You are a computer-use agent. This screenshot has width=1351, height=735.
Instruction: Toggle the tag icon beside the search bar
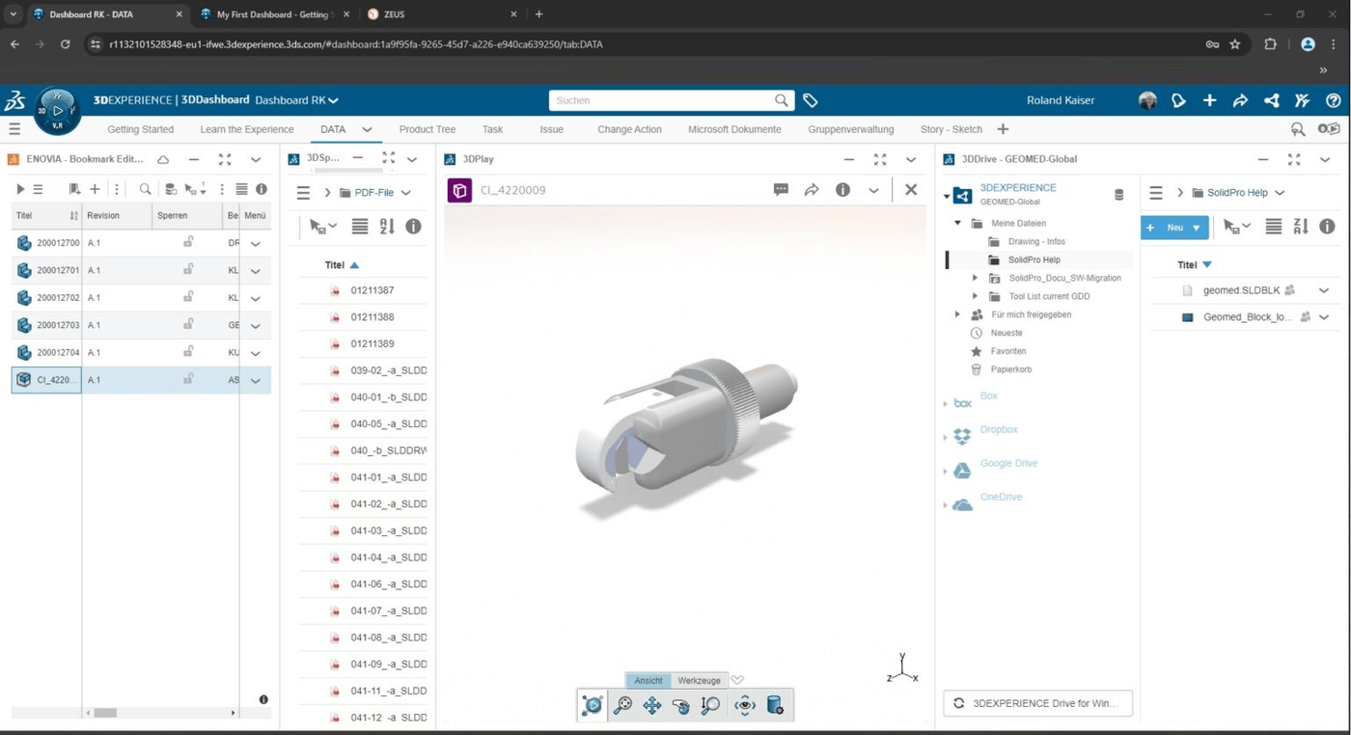(x=810, y=99)
